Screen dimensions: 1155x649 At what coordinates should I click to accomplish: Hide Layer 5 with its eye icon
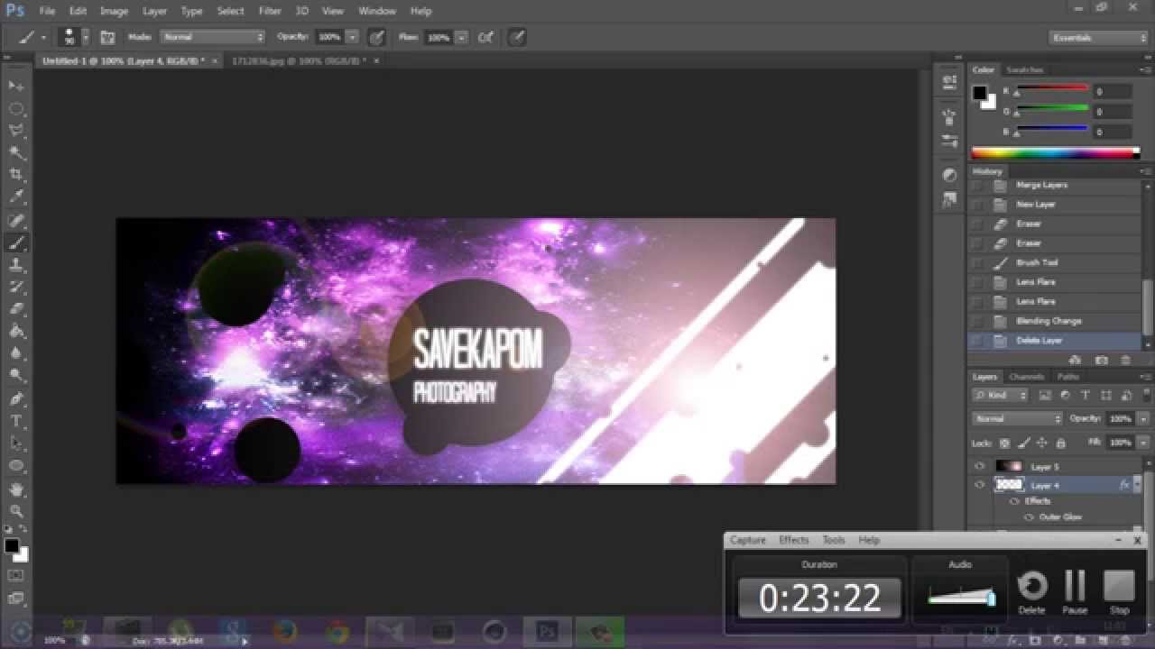point(979,466)
